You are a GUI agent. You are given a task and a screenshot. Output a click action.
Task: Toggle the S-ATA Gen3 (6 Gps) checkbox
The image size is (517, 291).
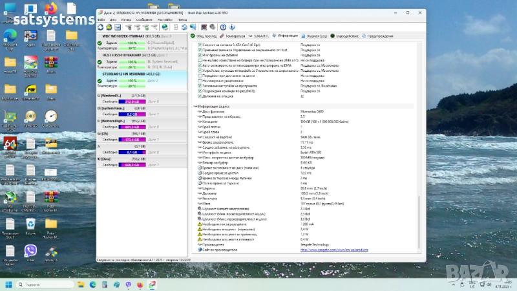click(x=200, y=45)
